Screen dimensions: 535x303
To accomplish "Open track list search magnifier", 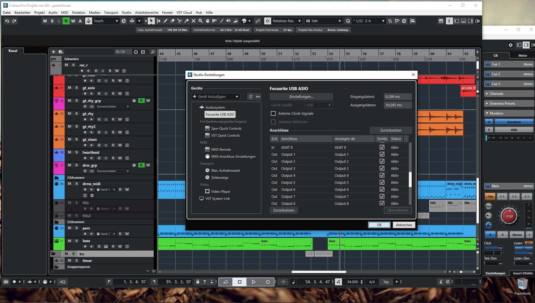I will (153, 52).
